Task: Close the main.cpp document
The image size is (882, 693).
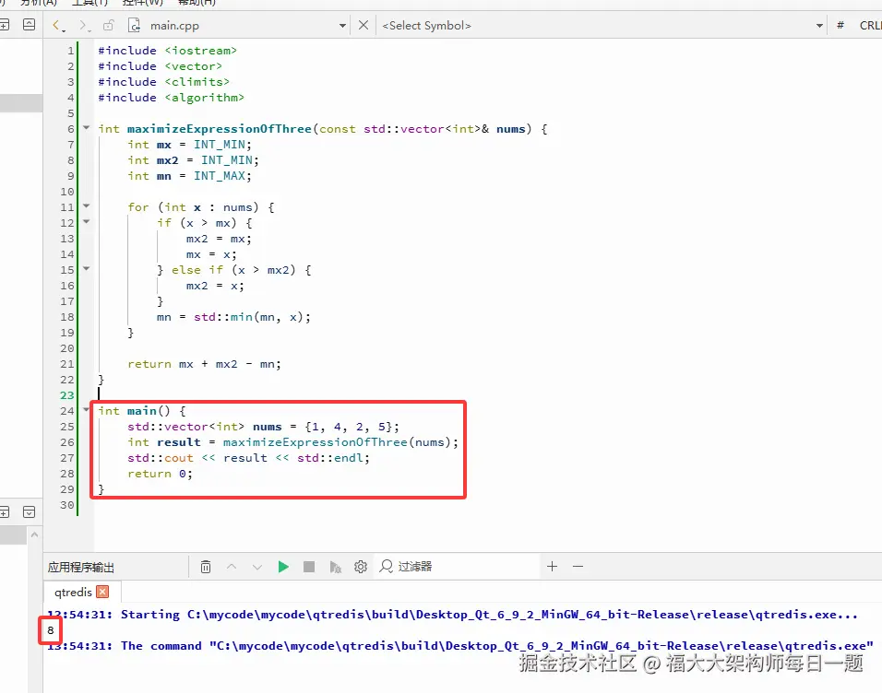Action: click(364, 25)
